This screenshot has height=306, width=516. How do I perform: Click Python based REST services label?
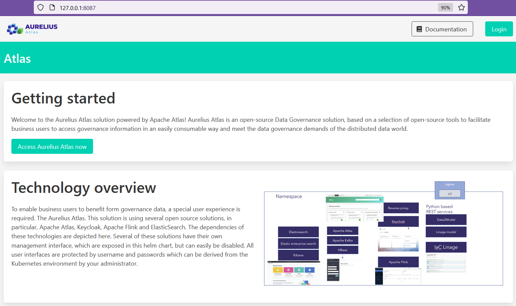(439, 209)
